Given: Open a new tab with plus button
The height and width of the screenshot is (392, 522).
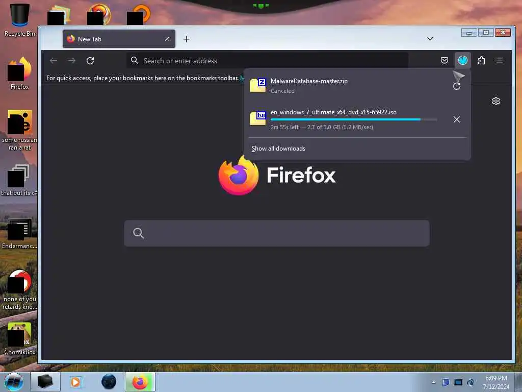Looking at the screenshot, I should pyautogui.click(x=187, y=39).
